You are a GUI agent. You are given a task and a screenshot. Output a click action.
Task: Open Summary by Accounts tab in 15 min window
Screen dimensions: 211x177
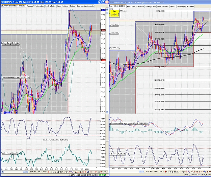[x=185, y=6]
